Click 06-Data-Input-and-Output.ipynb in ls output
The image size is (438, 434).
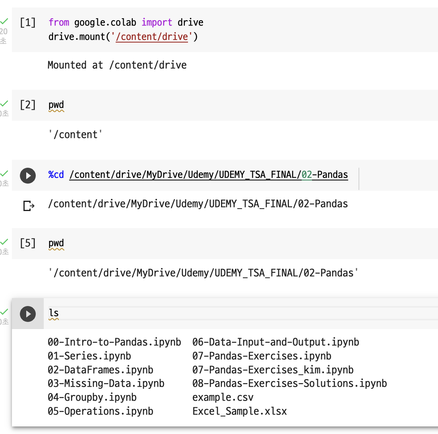point(276,342)
